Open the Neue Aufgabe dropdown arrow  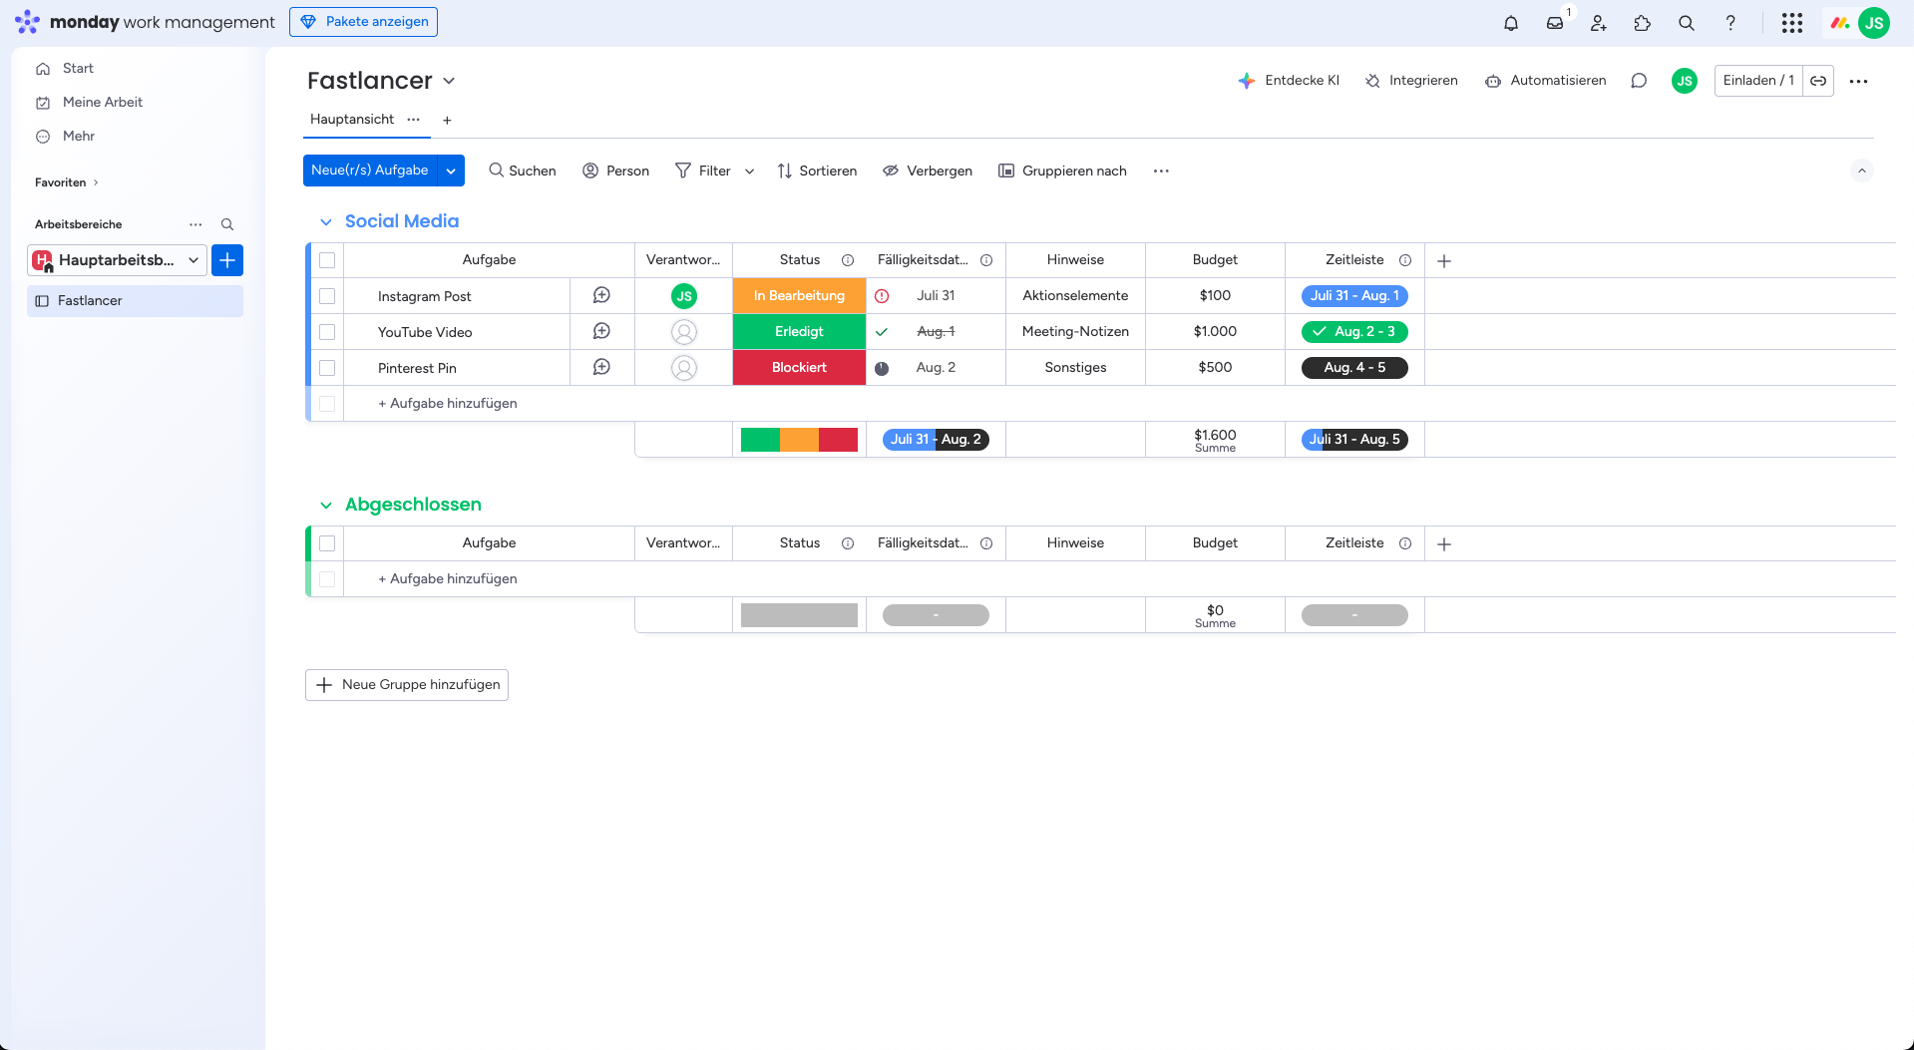[x=451, y=171]
